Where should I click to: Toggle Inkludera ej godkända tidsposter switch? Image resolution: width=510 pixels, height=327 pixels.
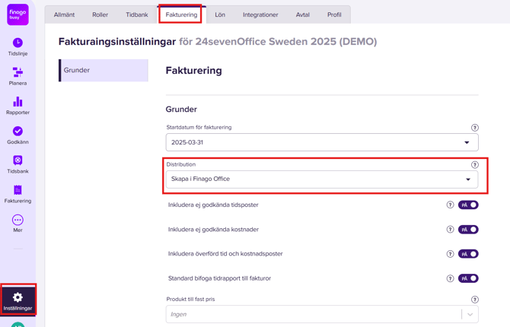click(x=468, y=205)
